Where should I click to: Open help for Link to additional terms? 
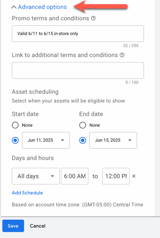tap(122, 55)
